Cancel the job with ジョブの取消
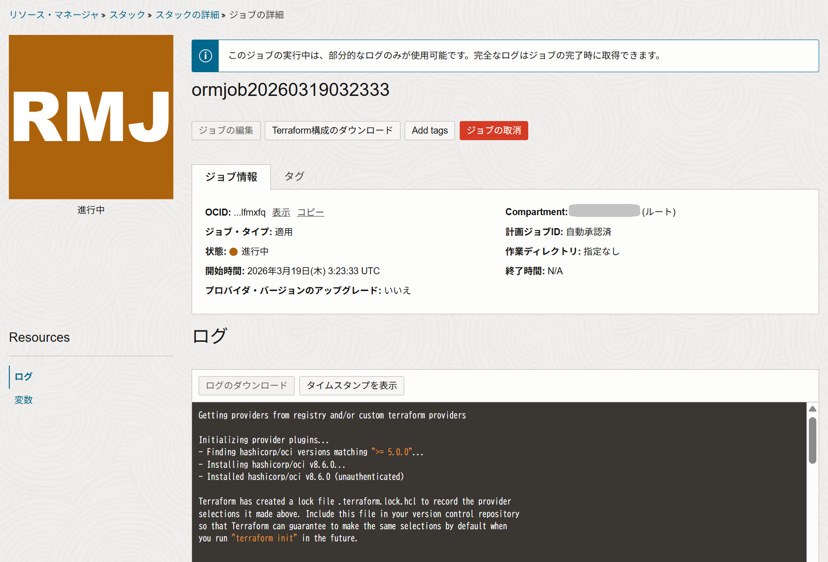 [494, 130]
